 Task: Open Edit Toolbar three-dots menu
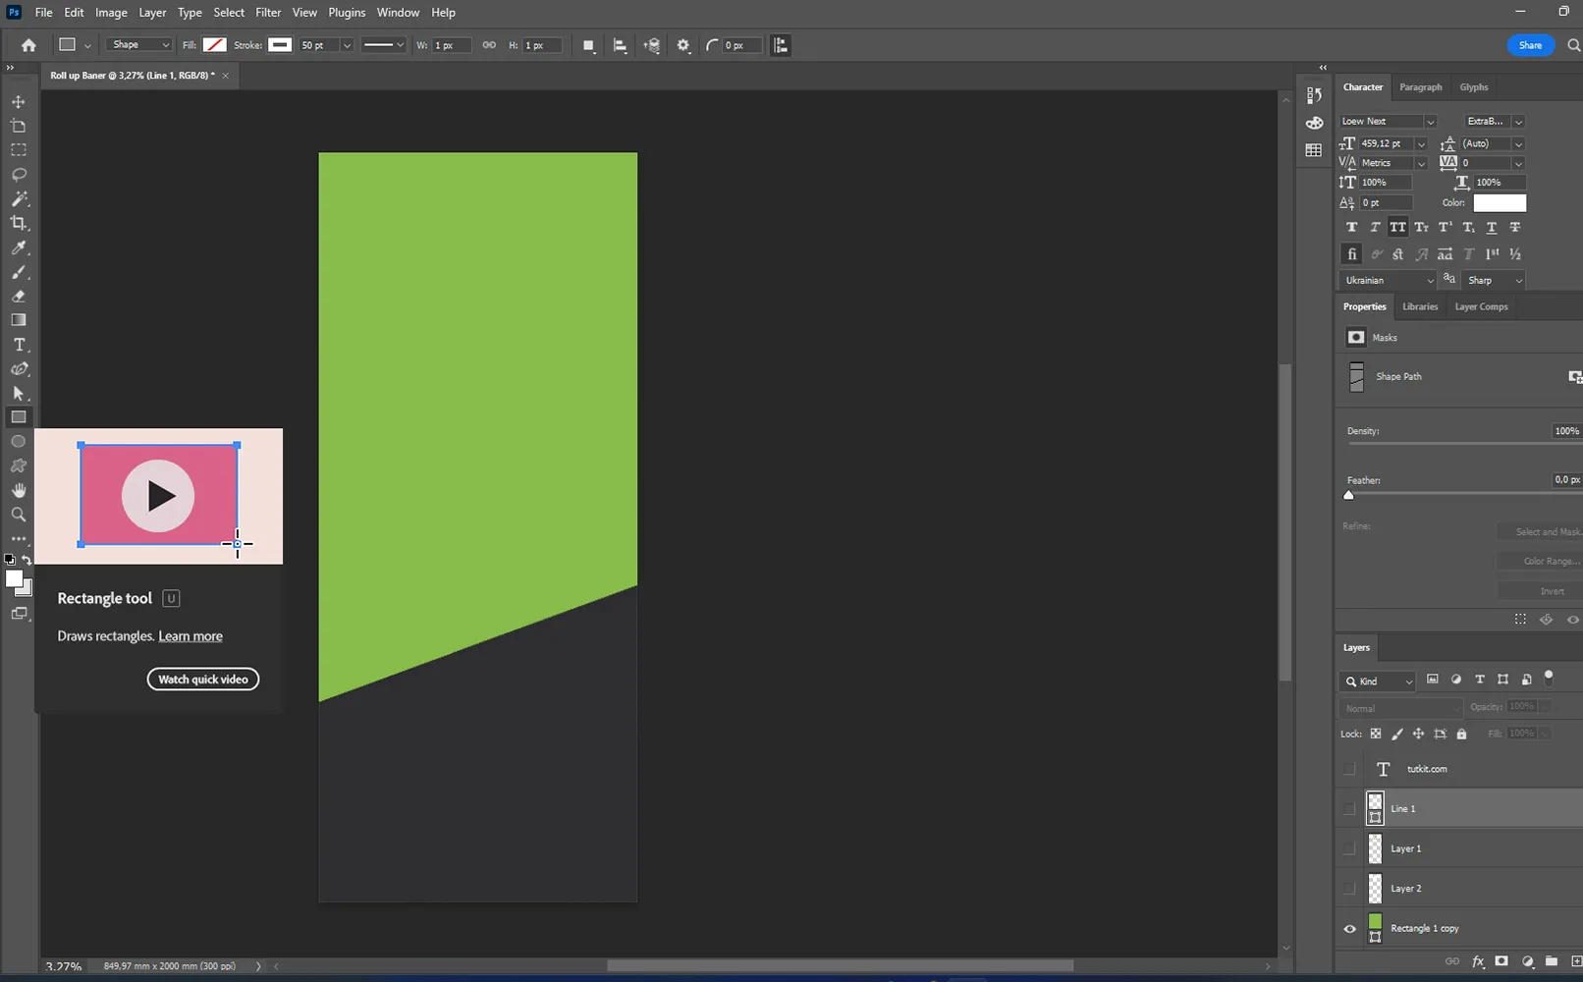pos(19,539)
